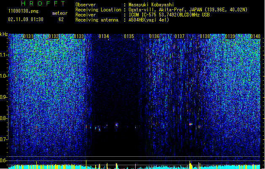This screenshot has width=265, height=169.
Task: Select the filename 11090130.png
Action: (24, 11)
